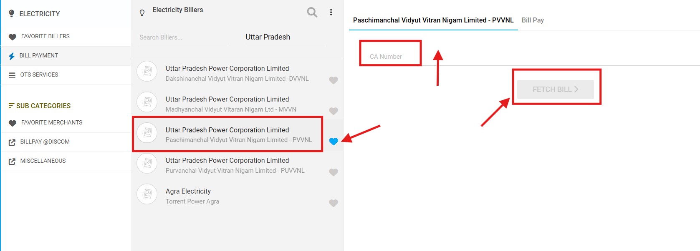
Task: Open the Uttar Pradesh state dropdown
Action: [286, 37]
